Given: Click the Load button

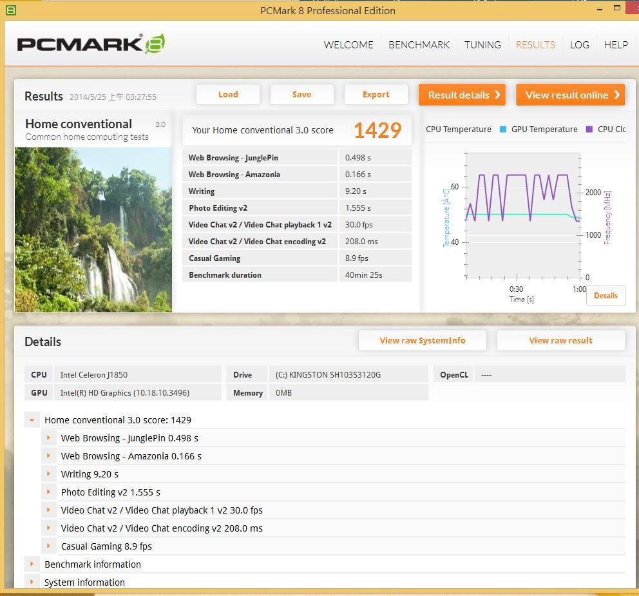Looking at the screenshot, I should tap(228, 95).
